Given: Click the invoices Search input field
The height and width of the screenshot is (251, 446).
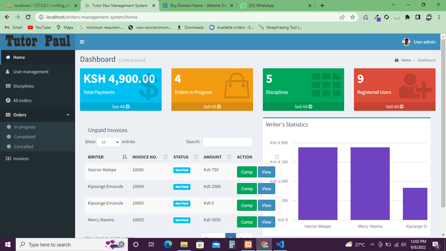Looking at the screenshot, I should (x=228, y=142).
